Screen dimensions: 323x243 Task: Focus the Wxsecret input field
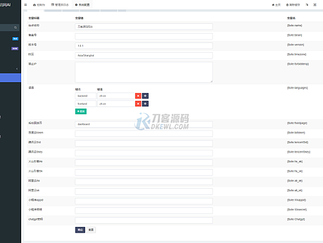pos(144,211)
